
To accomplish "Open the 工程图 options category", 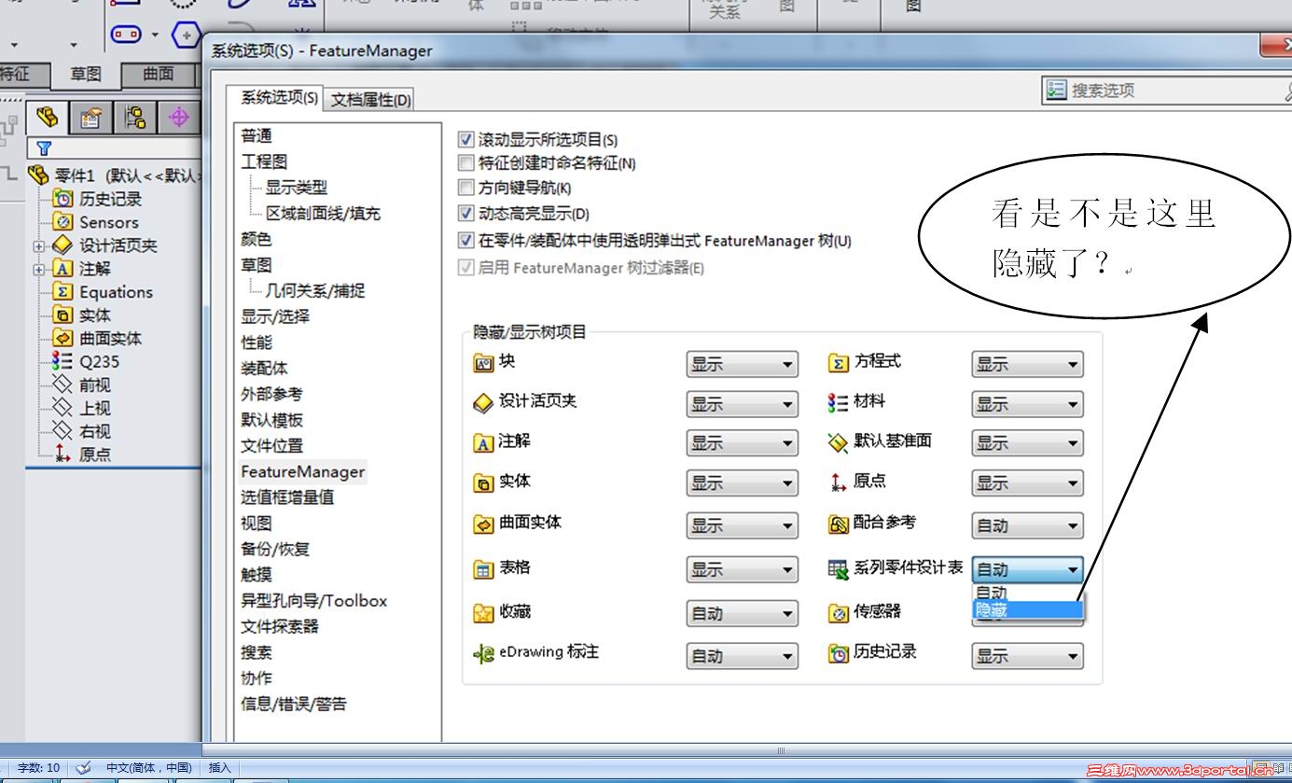I will pos(265,161).
